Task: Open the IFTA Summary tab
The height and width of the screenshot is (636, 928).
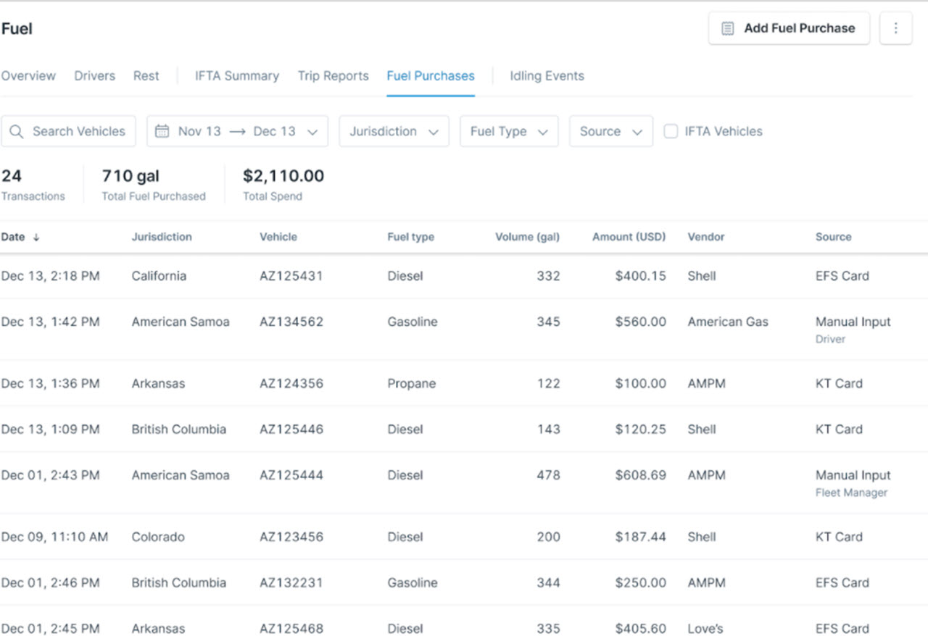Action: (236, 76)
